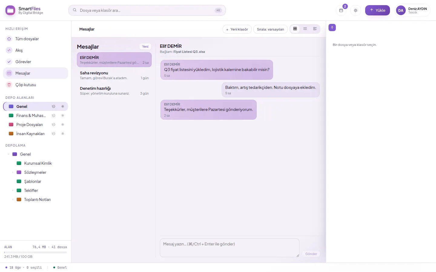Click the Yeni klasör button
This screenshot has width=436, height=272.
coord(237,29)
